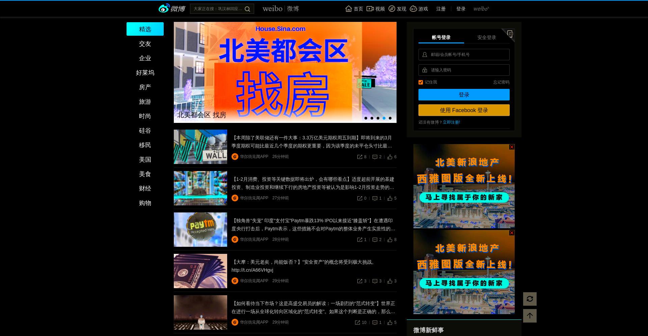Click the back-to-top arrow button
Screen dimensions: 648x336
[x=530, y=316]
